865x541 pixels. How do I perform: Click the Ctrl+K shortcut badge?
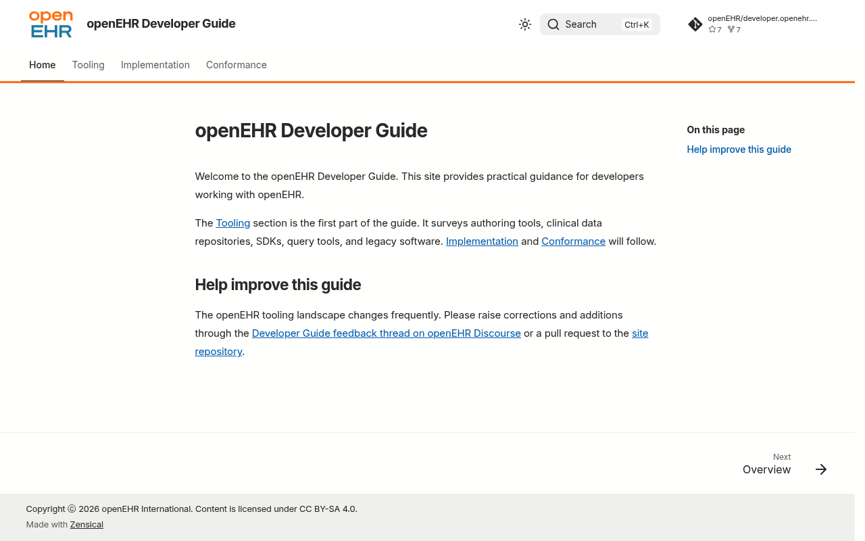point(637,25)
